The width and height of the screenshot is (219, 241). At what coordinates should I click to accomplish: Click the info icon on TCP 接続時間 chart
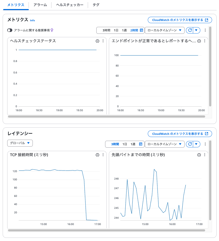98,155
